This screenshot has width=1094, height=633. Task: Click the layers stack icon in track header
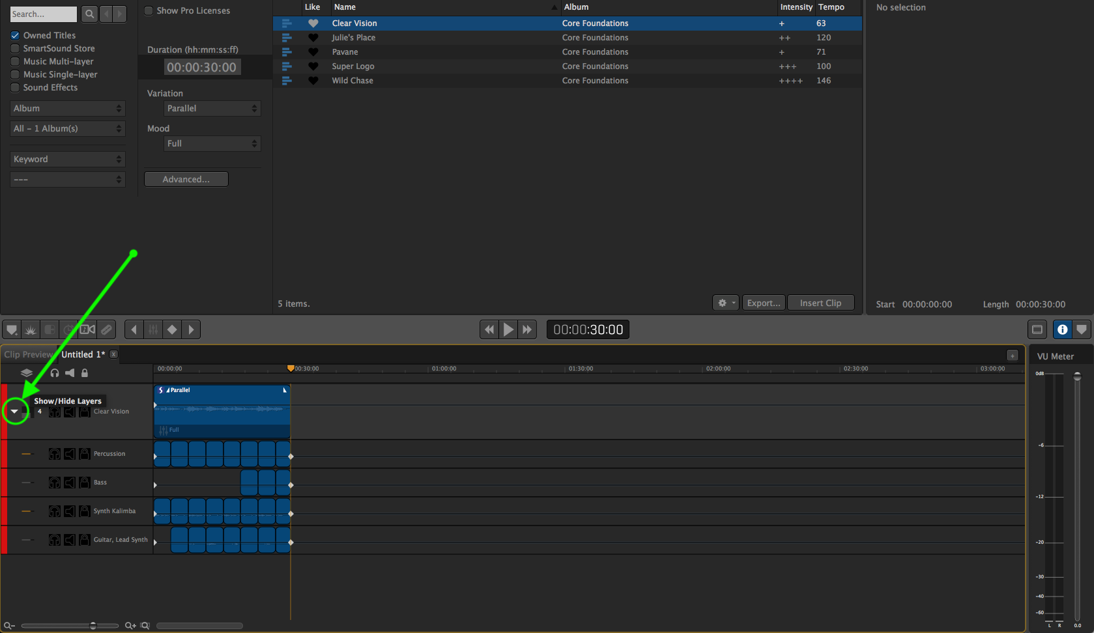(x=27, y=373)
